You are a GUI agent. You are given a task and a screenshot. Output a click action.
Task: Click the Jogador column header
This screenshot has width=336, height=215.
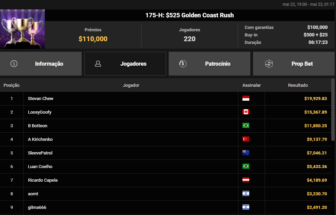click(131, 85)
